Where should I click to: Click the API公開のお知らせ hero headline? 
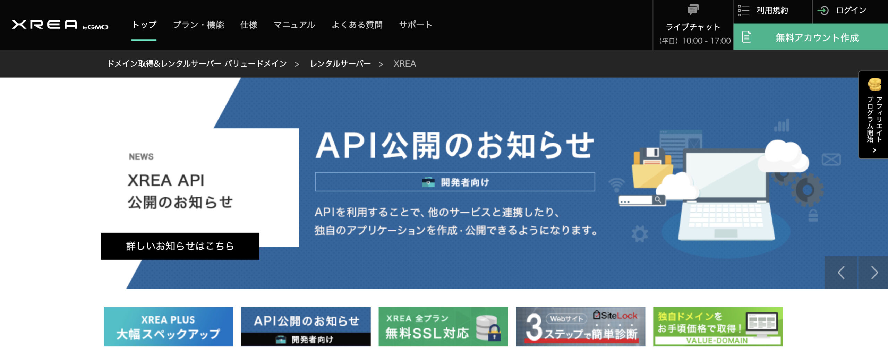pyautogui.click(x=455, y=146)
